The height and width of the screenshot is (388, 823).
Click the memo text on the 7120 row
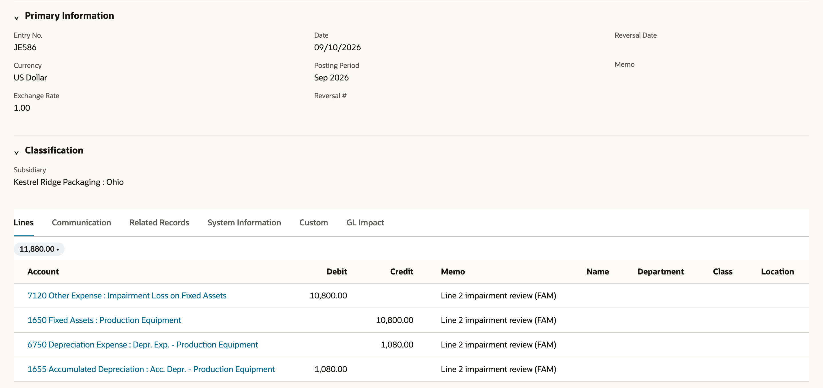(x=498, y=296)
